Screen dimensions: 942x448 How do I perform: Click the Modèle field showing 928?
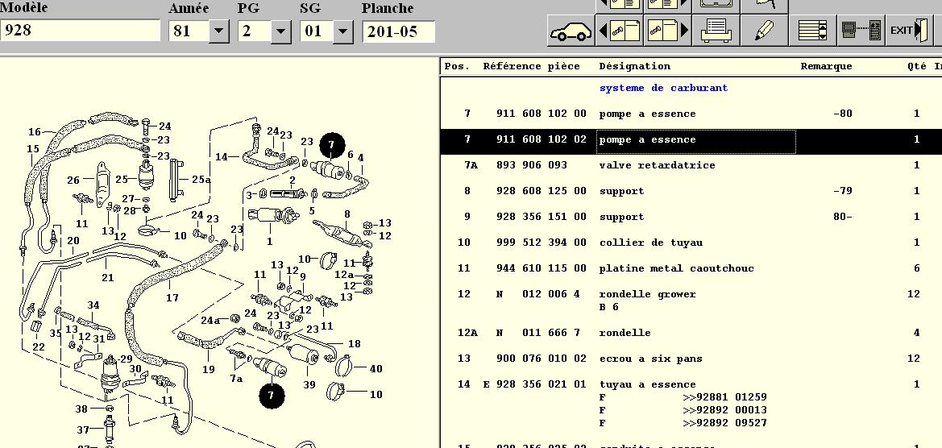[x=80, y=31]
